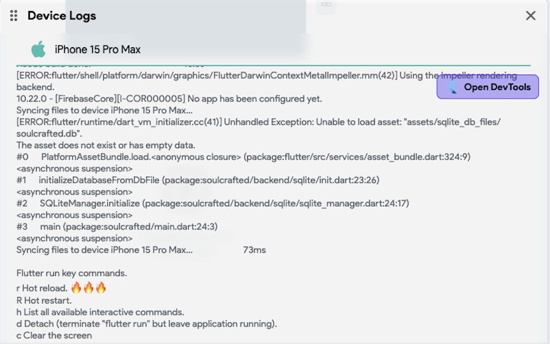This screenshot has width=550, height=344.
Task: Click 'h List all available interactive commands.'
Action: point(100,312)
